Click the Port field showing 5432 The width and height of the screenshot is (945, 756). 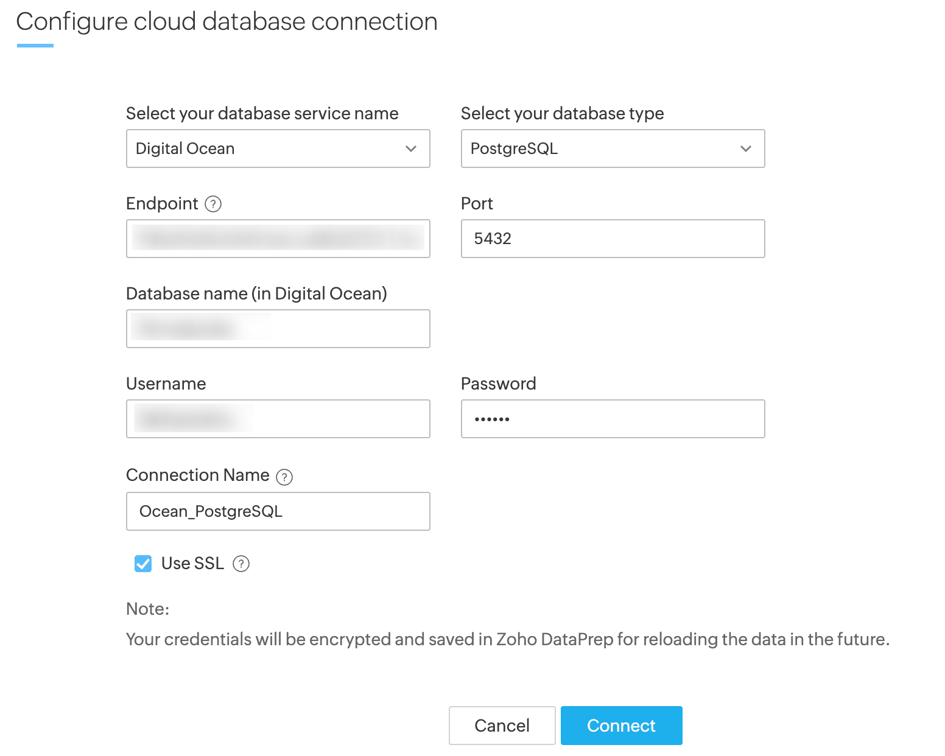(613, 239)
